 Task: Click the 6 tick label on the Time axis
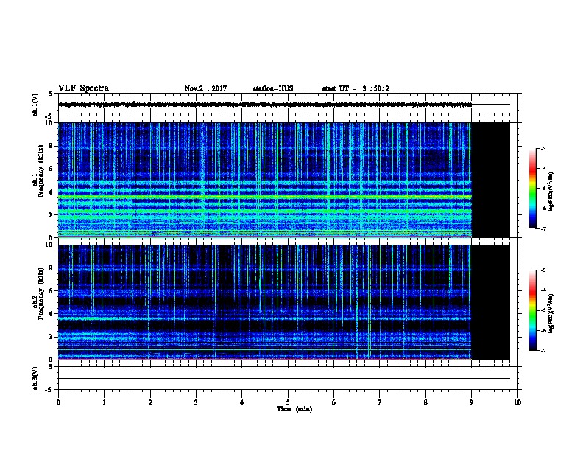(334, 402)
